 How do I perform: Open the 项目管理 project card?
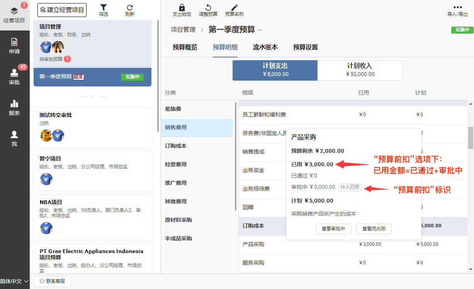[92, 44]
